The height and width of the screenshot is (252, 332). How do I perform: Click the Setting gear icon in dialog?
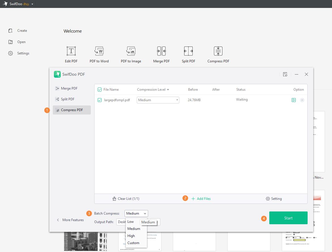click(x=268, y=199)
